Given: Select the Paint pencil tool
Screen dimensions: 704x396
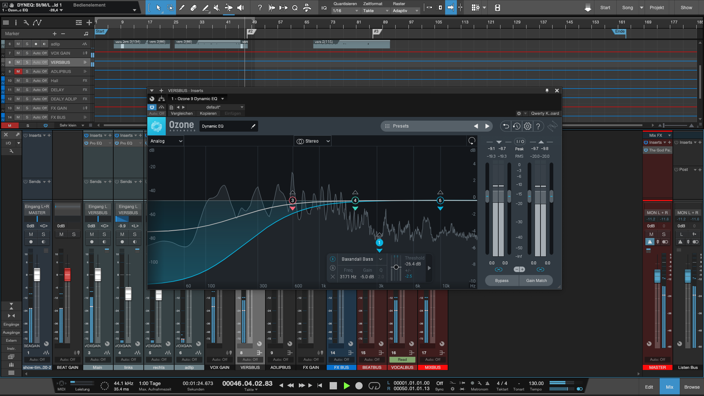Looking at the screenshot, I should pyautogui.click(x=182, y=7).
